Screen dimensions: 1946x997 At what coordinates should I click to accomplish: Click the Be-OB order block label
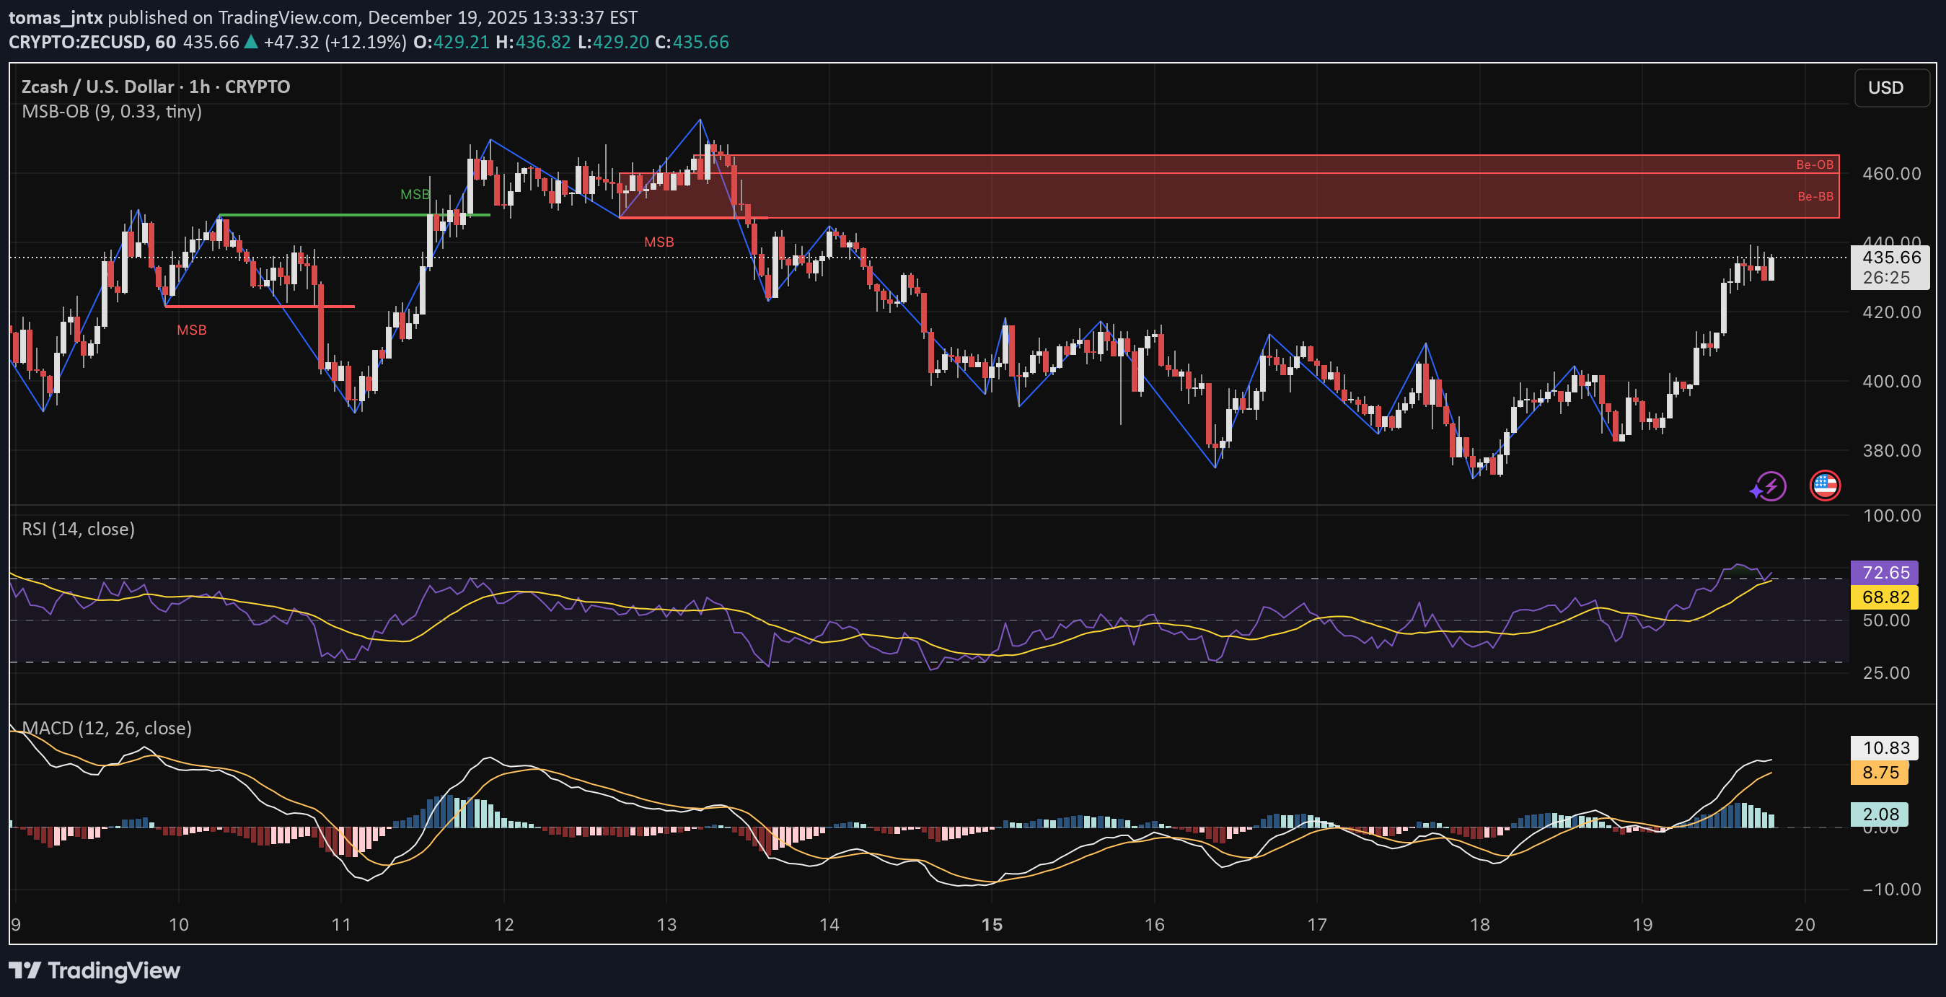tap(1814, 163)
